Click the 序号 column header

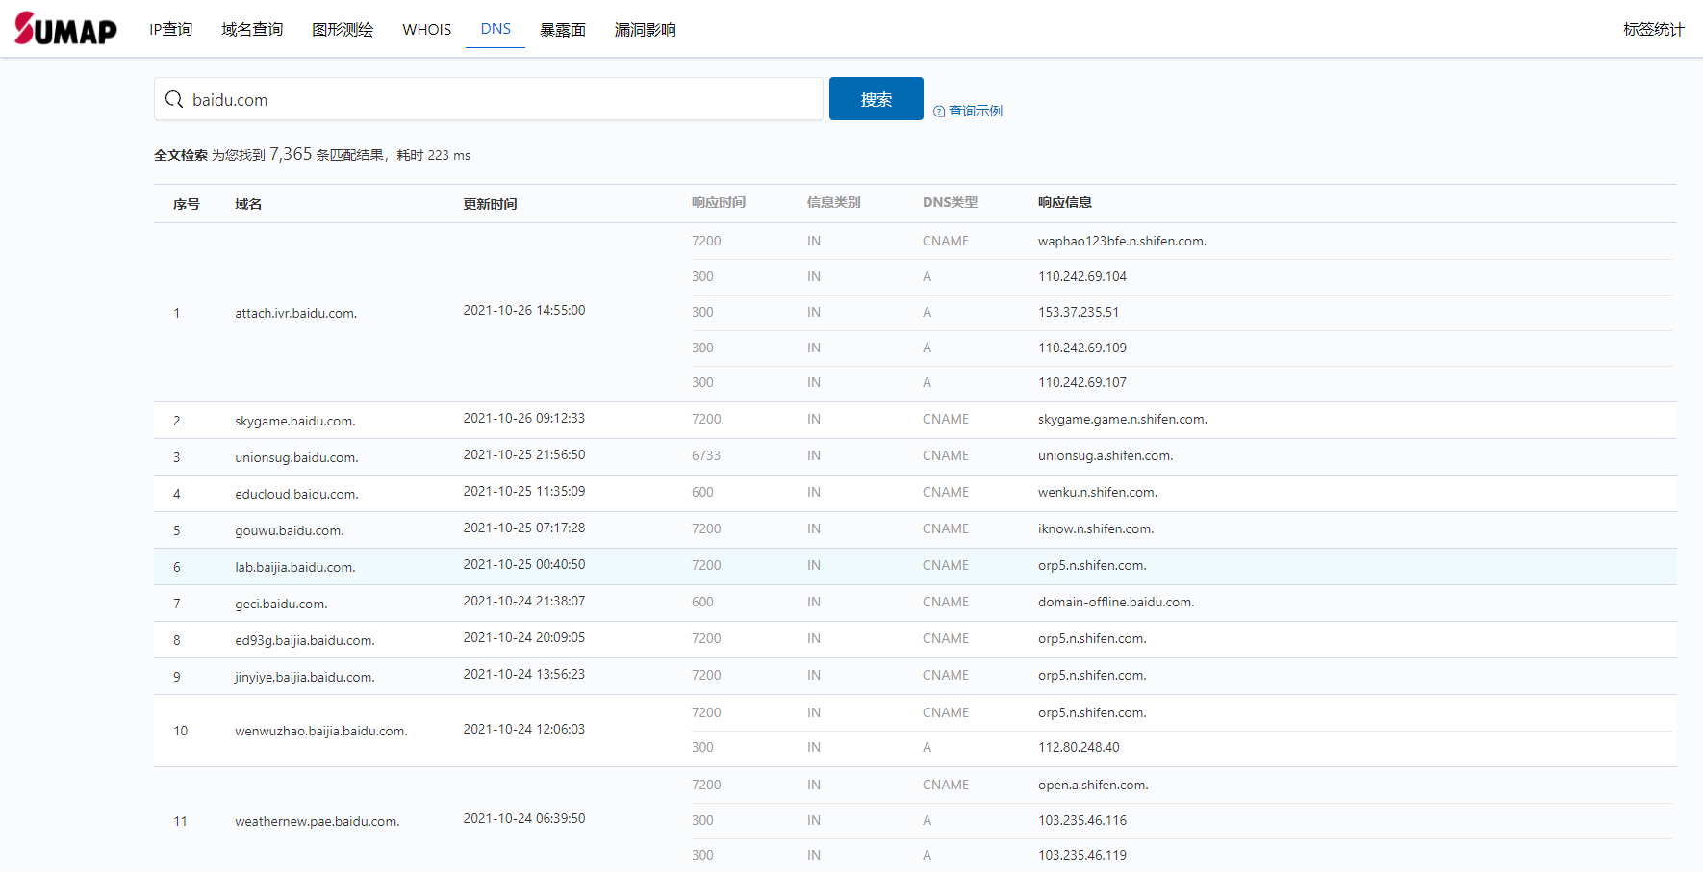coord(187,204)
